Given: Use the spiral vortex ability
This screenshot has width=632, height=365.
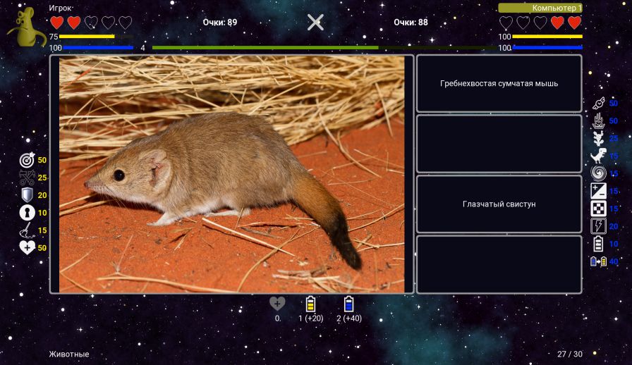Looking at the screenshot, I should 598,173.
